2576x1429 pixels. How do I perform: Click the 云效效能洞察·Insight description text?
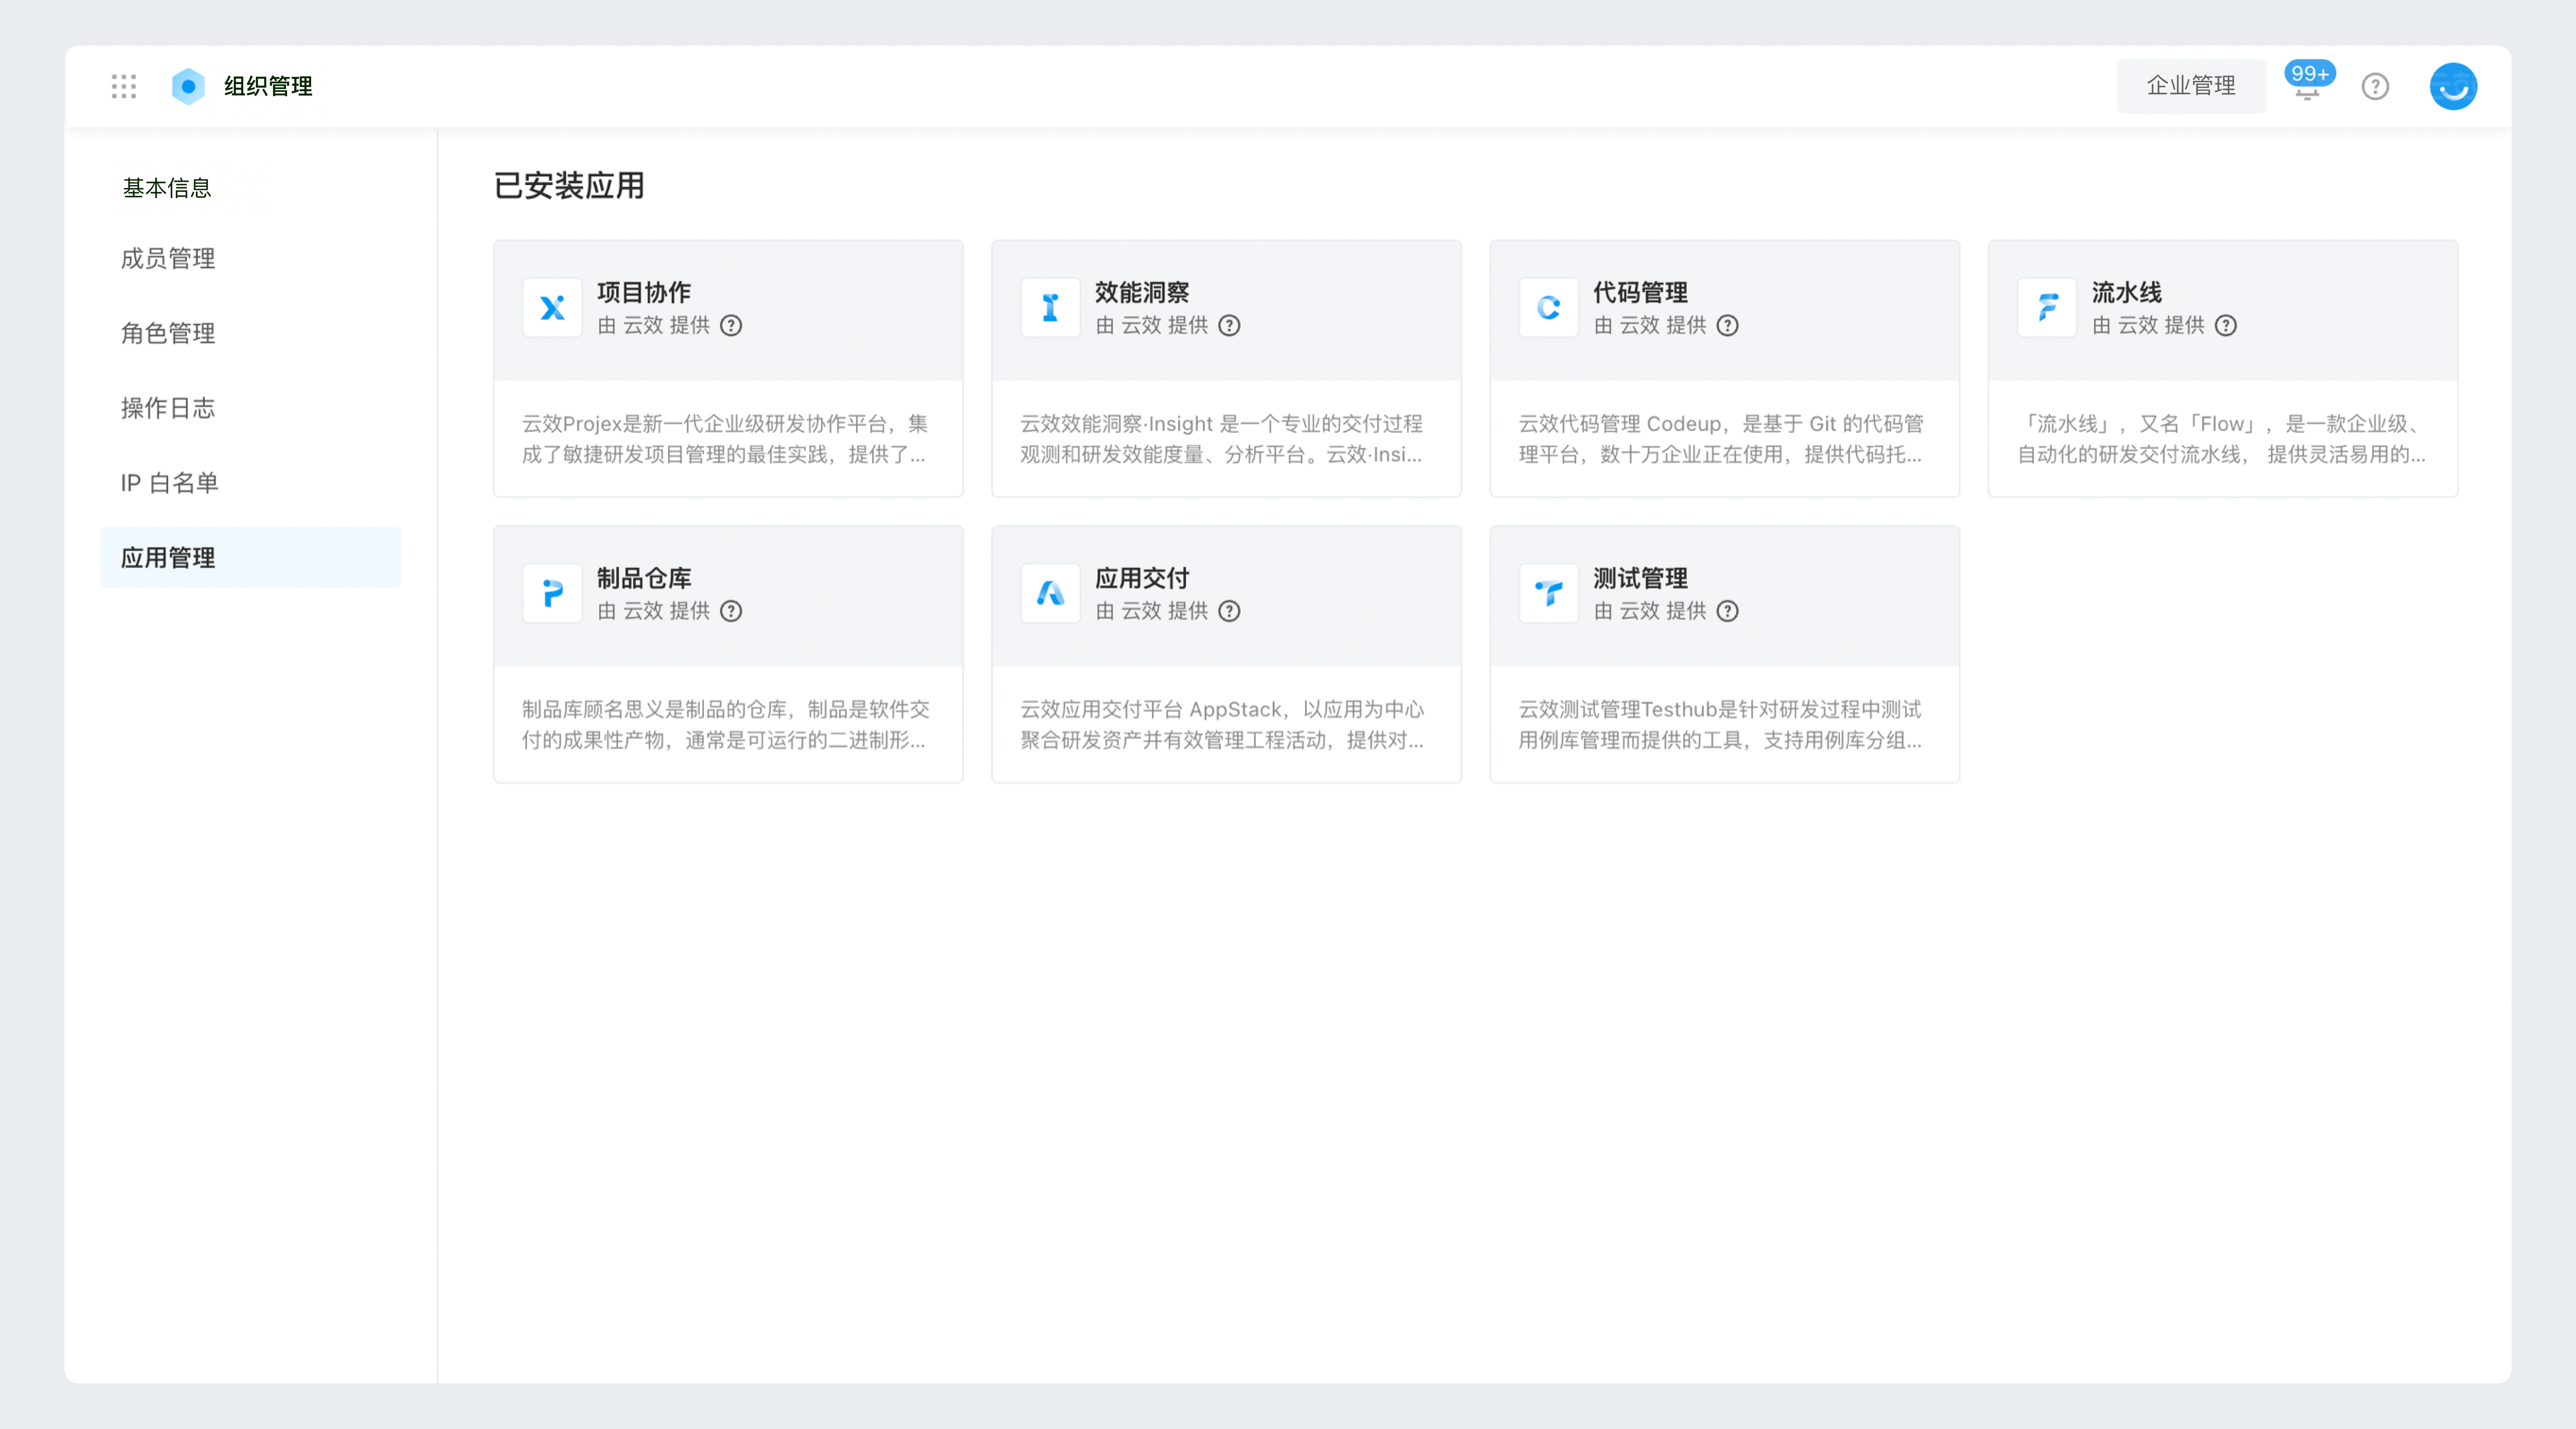tap(1221, 439)
